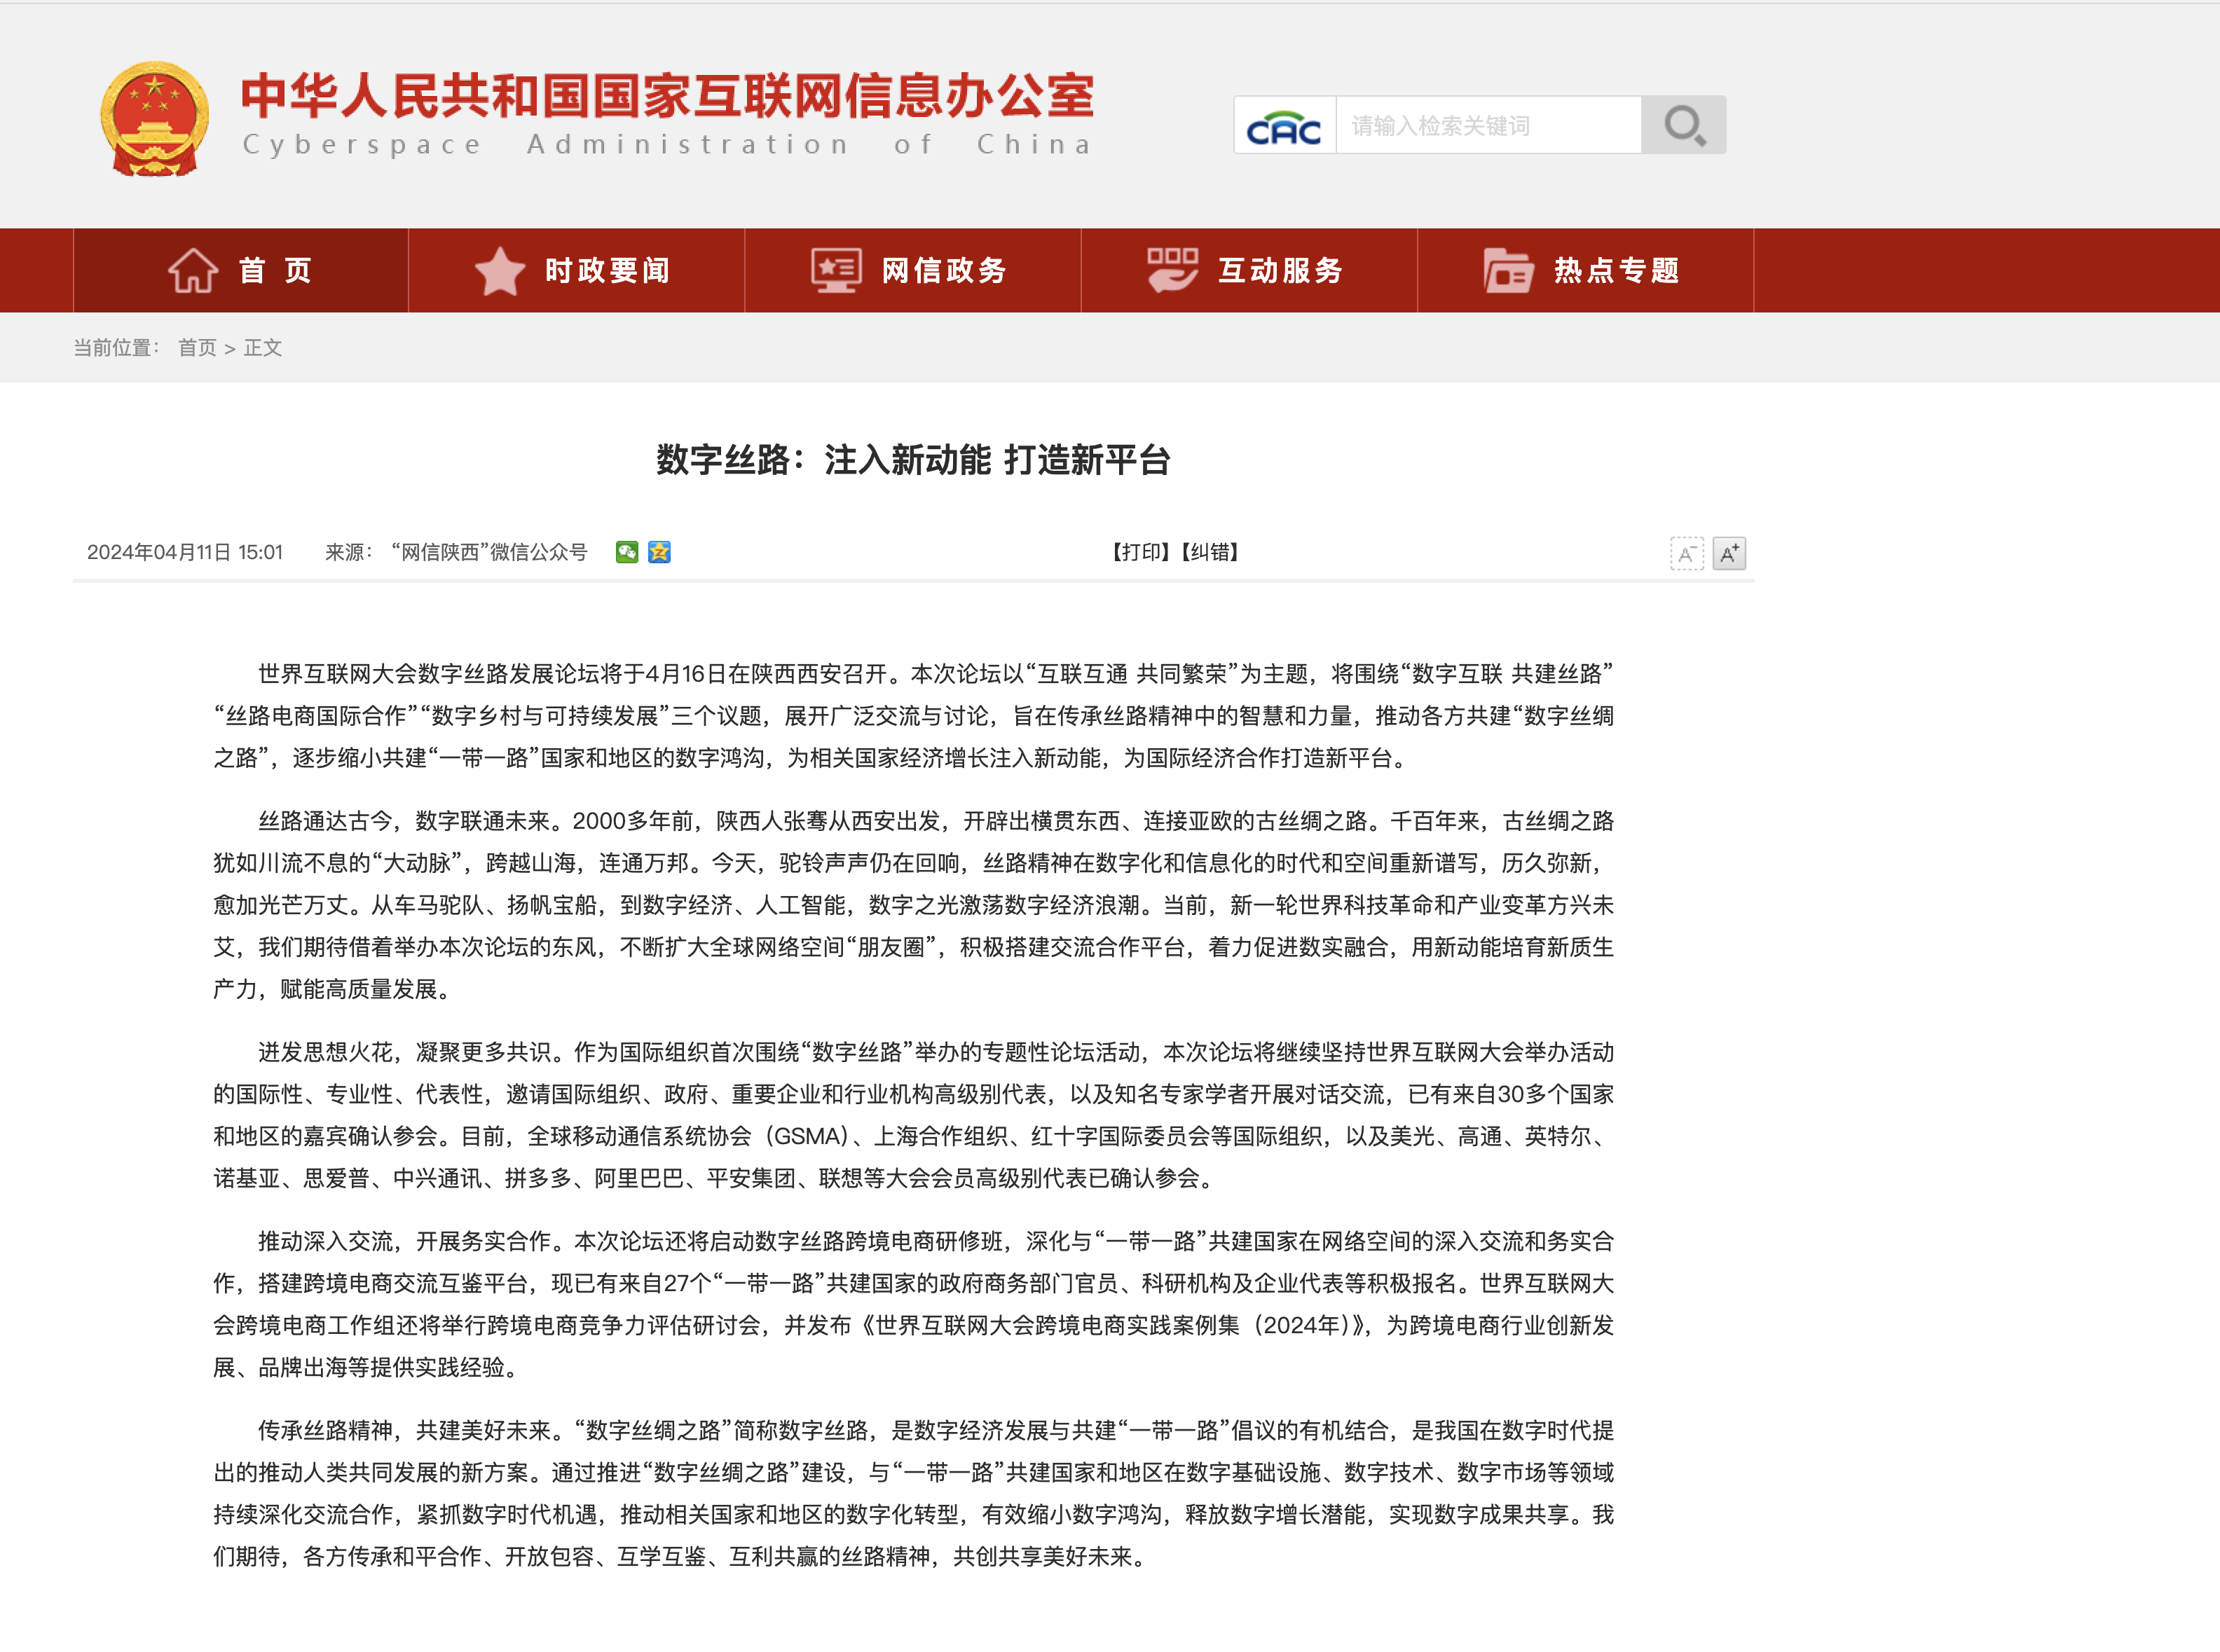The width and height of the screenshot is (2220, 1652).
Task: Click the monitor icon in 网信政务 tab
Action: (836, 271)
